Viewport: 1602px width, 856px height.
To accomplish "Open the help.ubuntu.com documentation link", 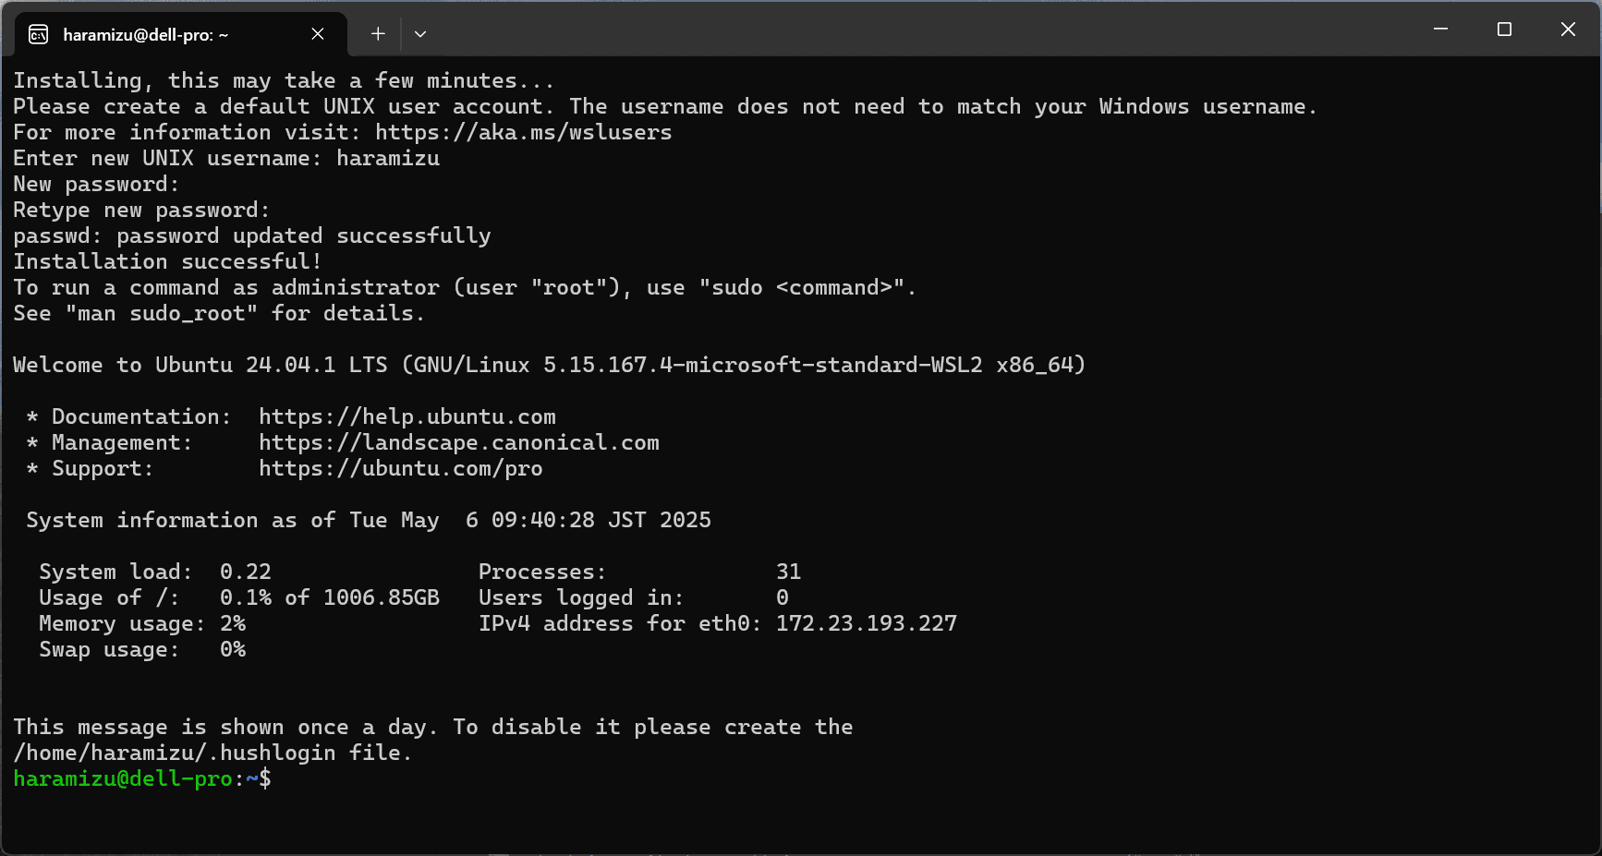I will tap(407, 417).
